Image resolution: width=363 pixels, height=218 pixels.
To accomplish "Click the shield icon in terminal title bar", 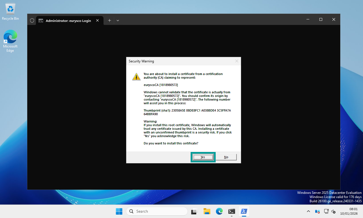I will tap(32, 21).
